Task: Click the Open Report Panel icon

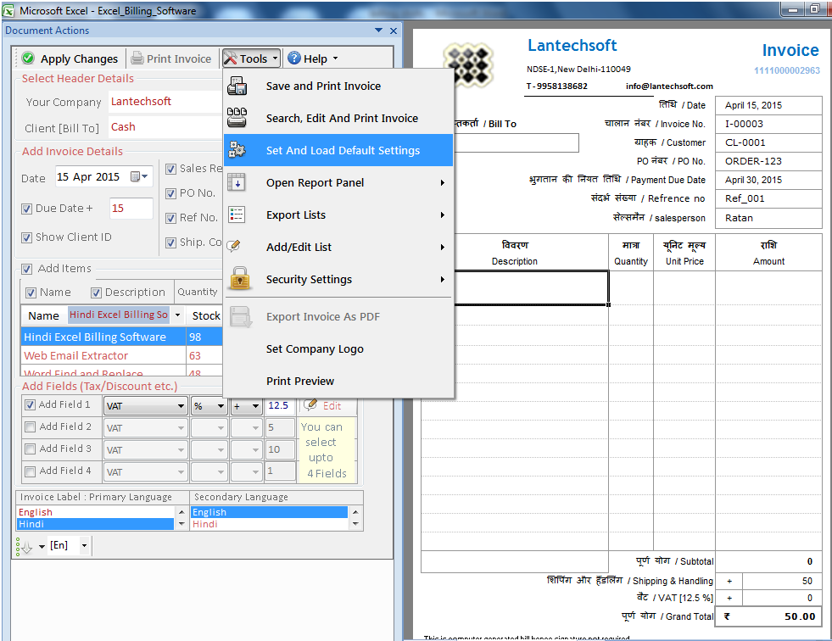Action: 237,182
